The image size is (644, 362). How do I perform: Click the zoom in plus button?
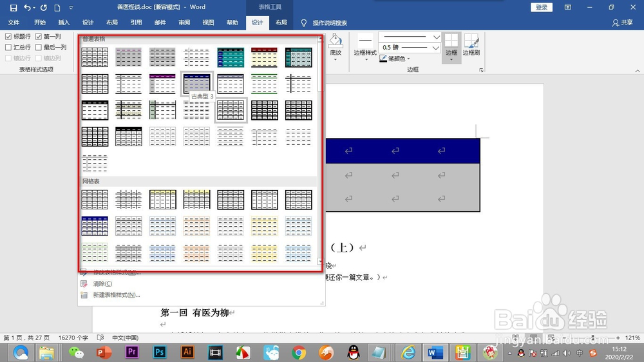tap(618, 338)
